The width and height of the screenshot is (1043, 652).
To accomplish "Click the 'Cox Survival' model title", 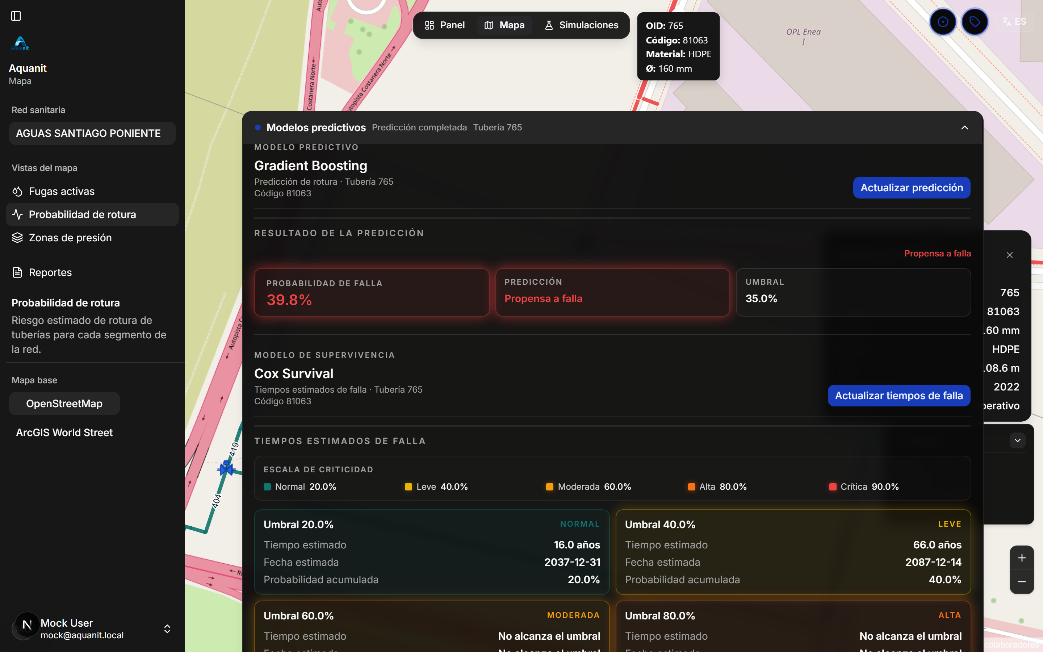I will [x=293, y=373].
